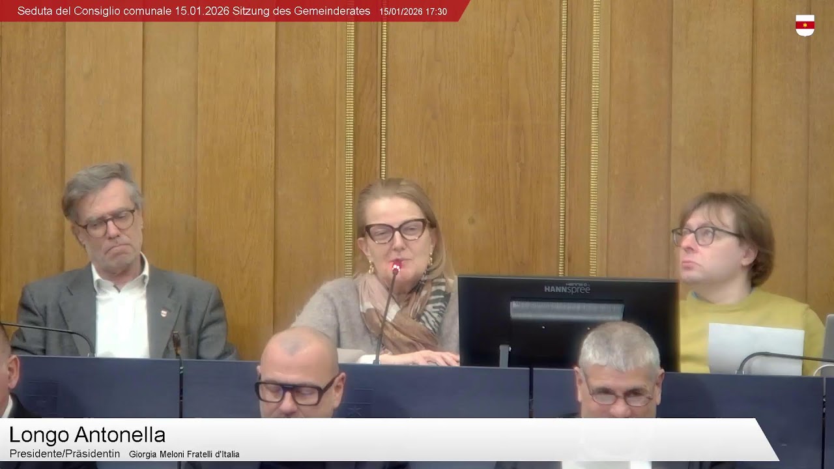Image resolution: width=834 pixels, height=469 pixels.
Task: Click the HANNspree monitor logo
Action: (567, 289)
